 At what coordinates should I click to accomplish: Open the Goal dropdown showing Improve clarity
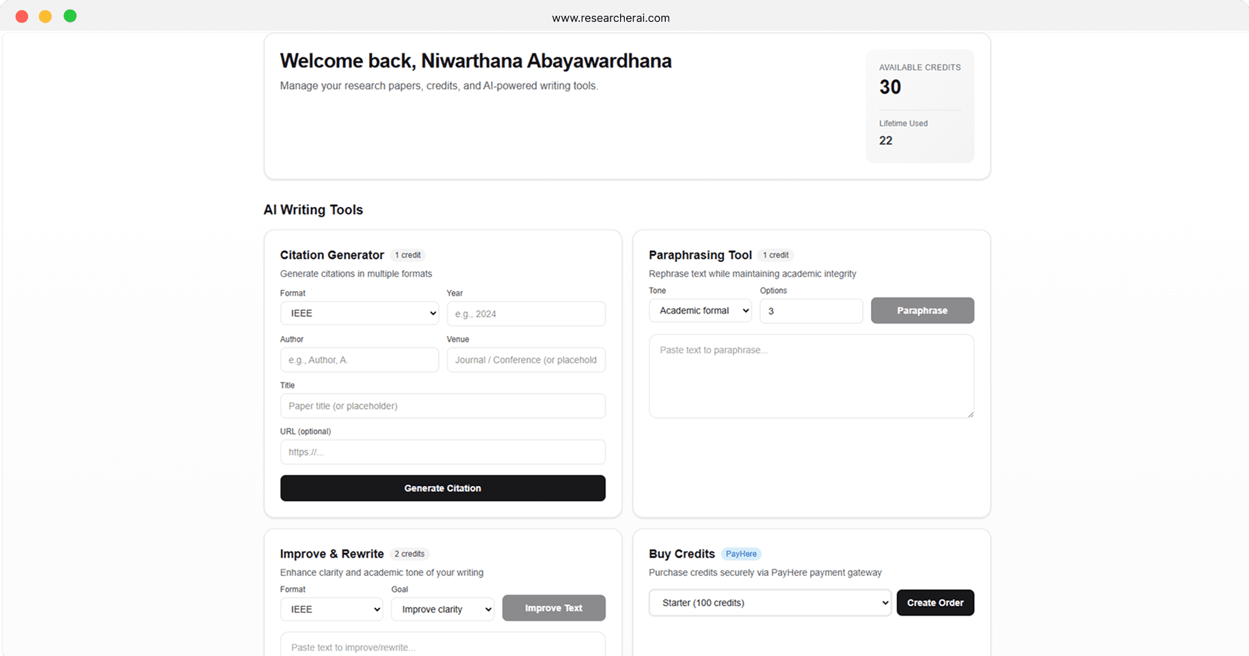tap(442, 609)
